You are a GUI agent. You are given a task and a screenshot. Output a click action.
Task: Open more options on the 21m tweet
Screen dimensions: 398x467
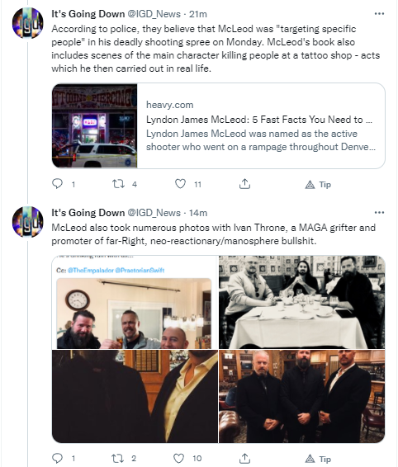point(379,14)
